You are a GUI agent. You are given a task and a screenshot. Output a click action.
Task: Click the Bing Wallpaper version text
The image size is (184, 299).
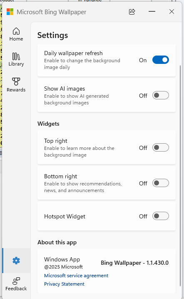pyautogui.click(x=134, y=263)
